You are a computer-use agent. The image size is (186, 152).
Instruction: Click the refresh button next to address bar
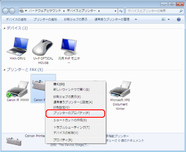pyautogui.click(x=121, y=11)
